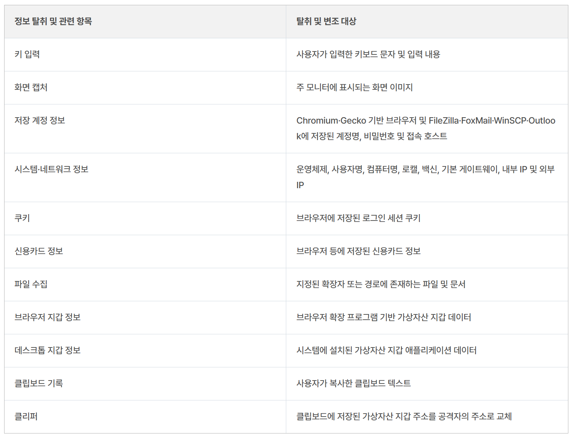Click the text about Chromium·Gecko browsers
This screenshot has width=574, height=438.
coord(426,128)
